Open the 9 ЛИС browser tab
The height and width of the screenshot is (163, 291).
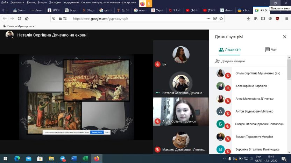click(175, 10)
